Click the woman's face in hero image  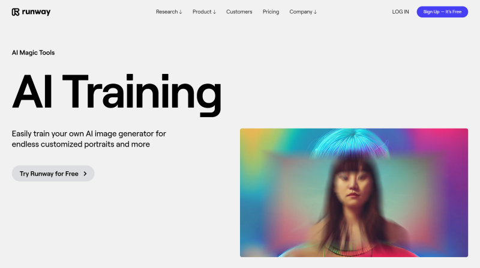coord(353,185)
